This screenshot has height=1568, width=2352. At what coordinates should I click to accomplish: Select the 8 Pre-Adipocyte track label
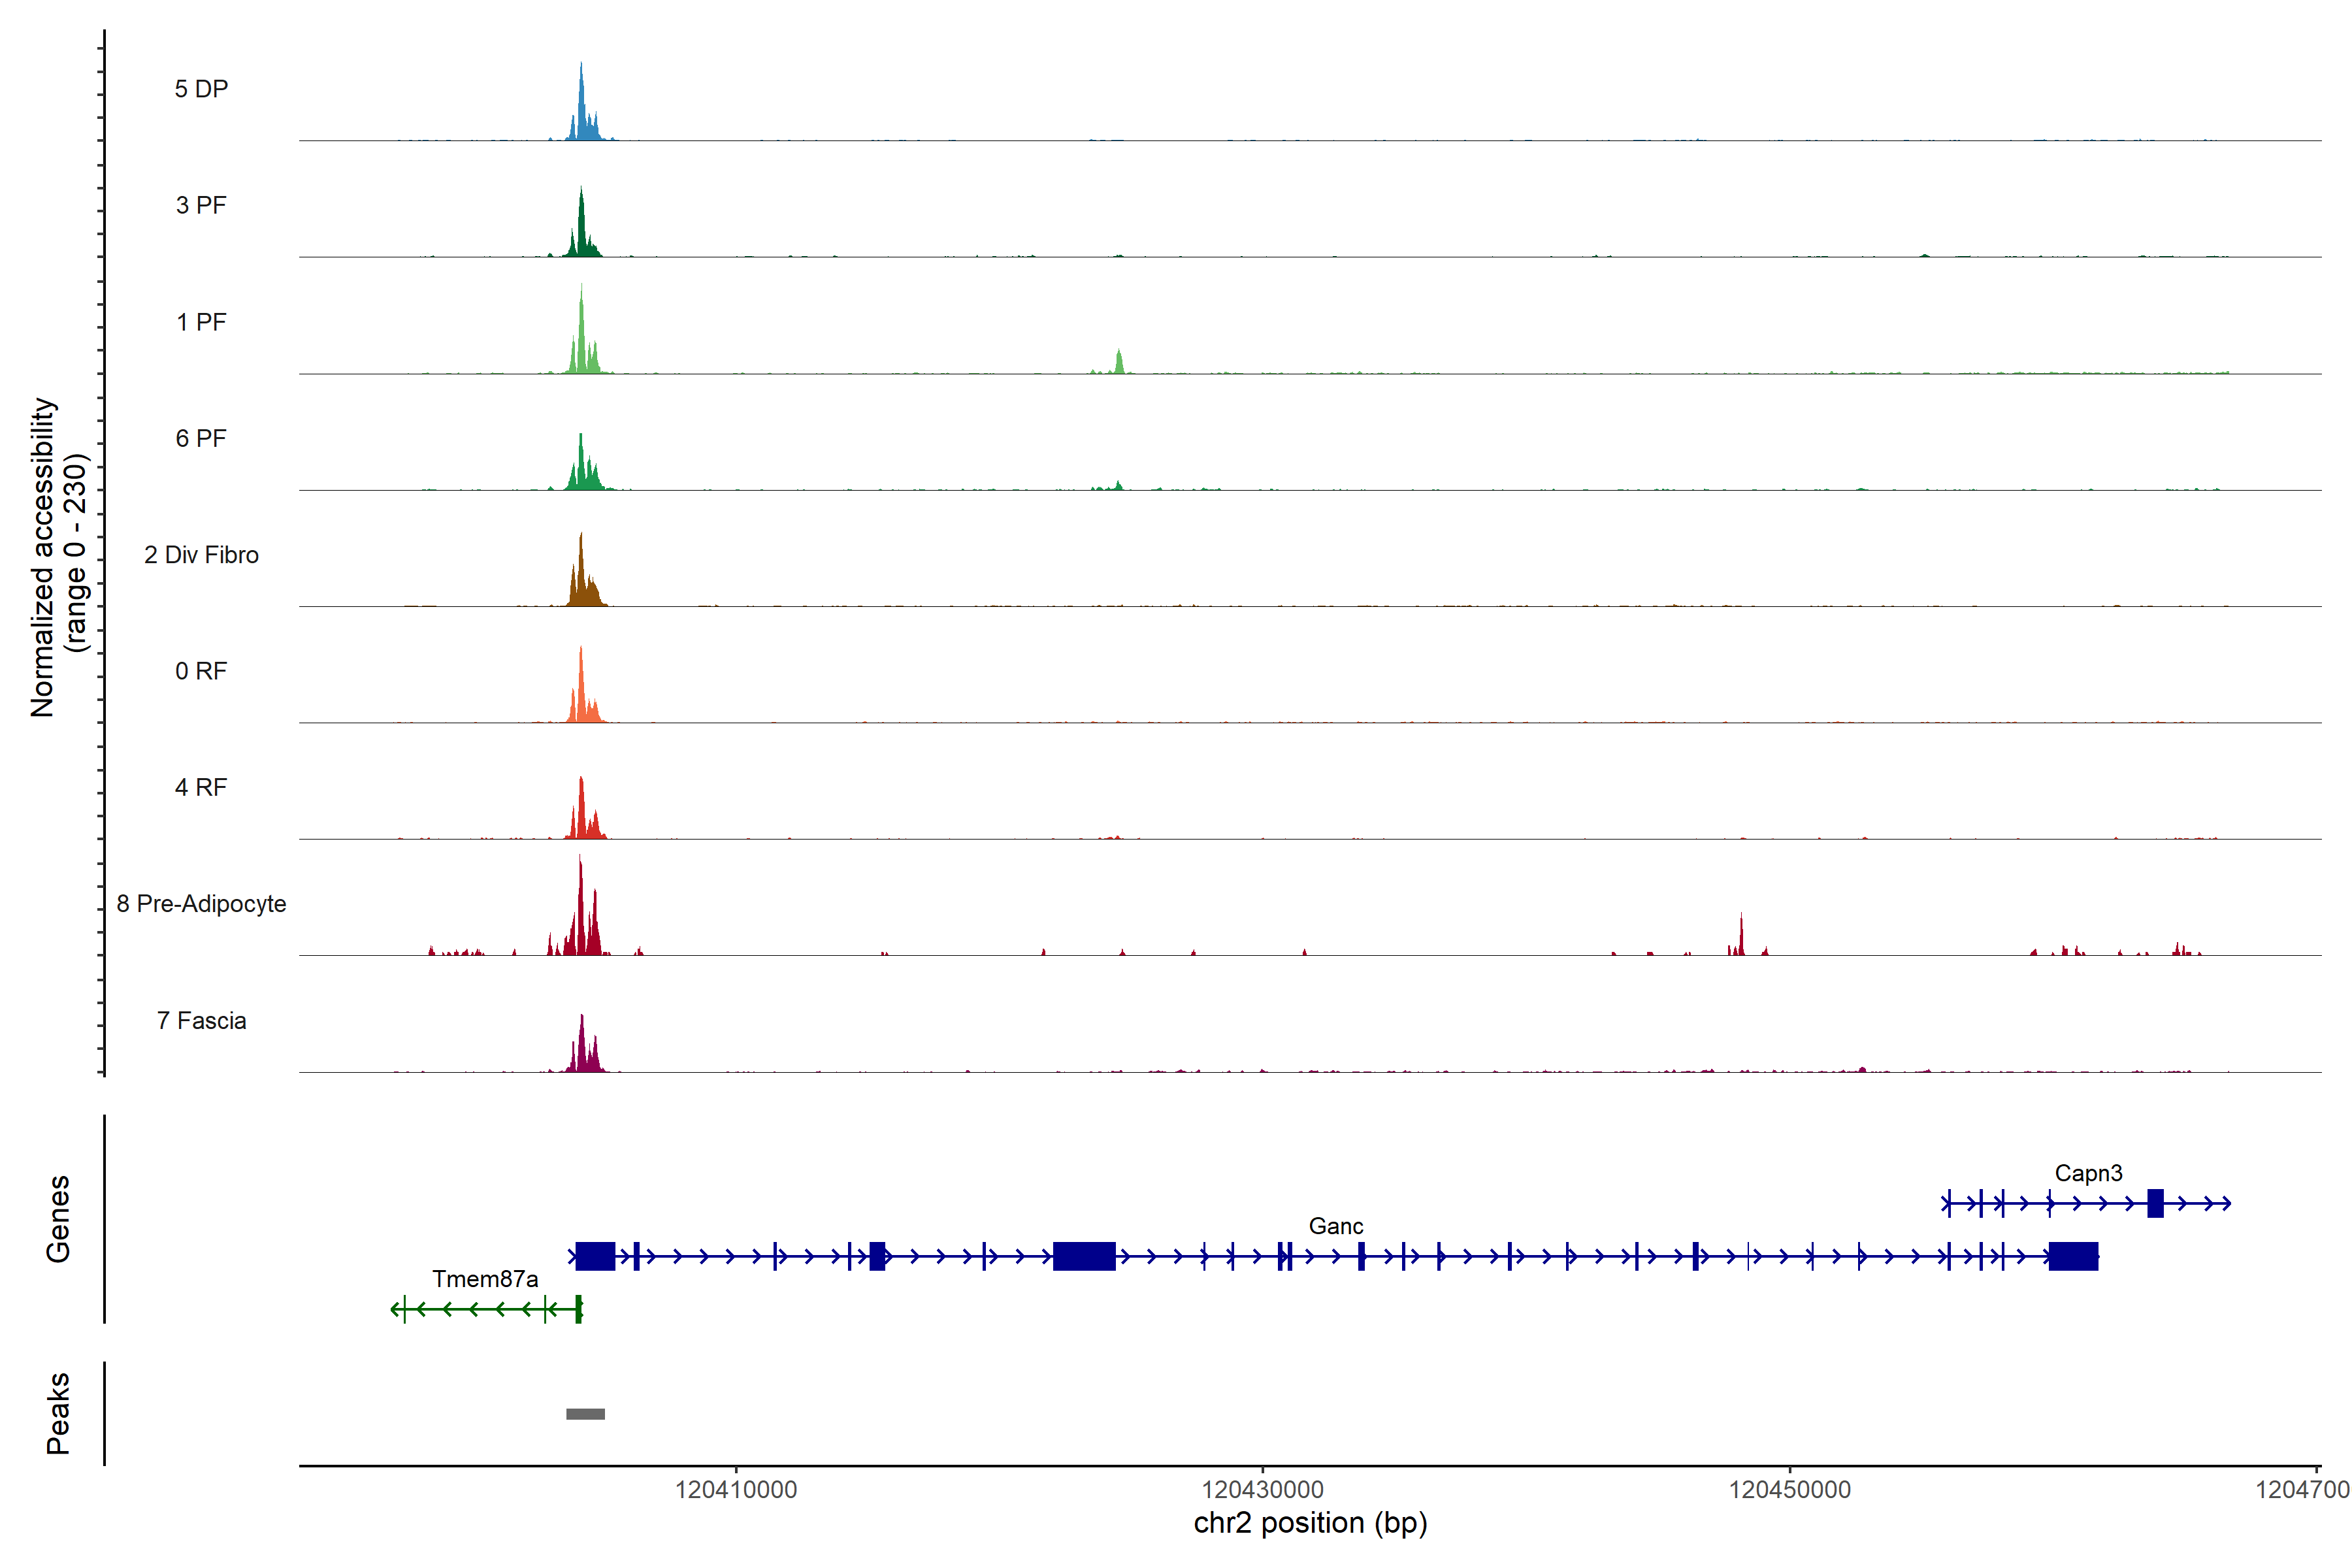point(201,904)
